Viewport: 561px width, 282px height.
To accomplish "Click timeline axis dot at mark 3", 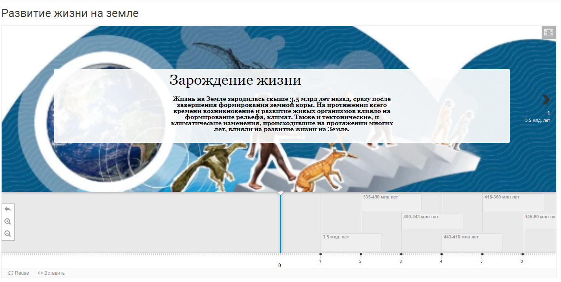I will [401, 254].
